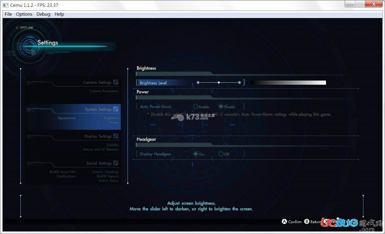Viewport: 385px width, 234px height.
Task: Click the Camera Settings wrench icon
Action: point(116,82)
